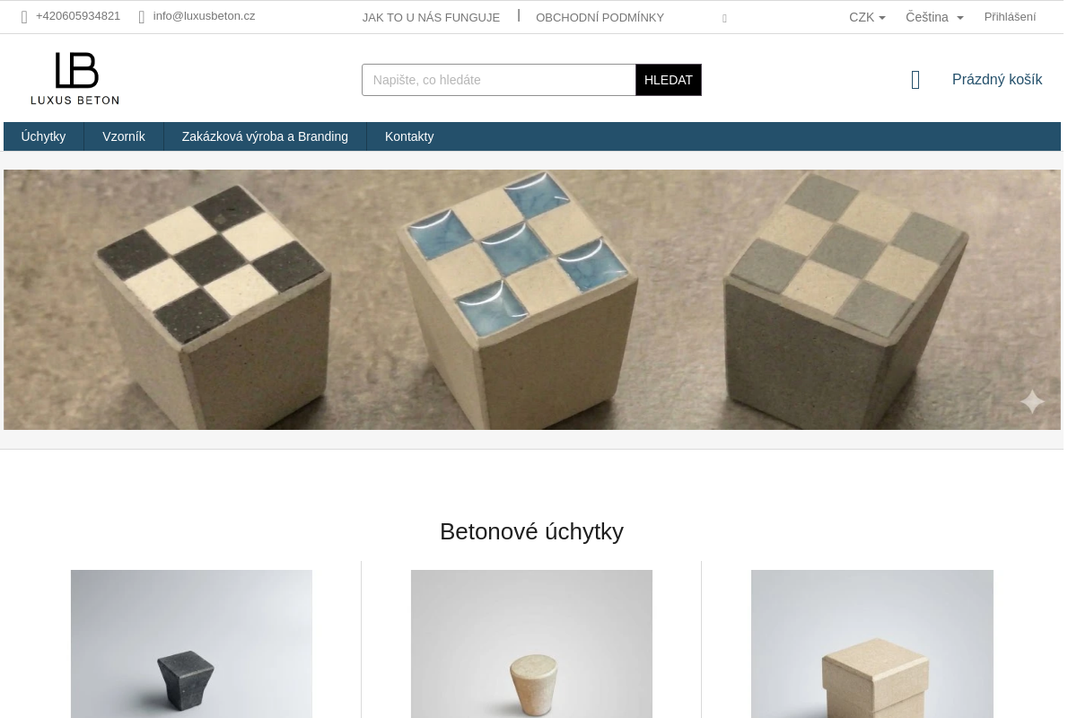Open the Obchodní podmínky link
This screenshot has height=718, width=1077.
point(600,18)
